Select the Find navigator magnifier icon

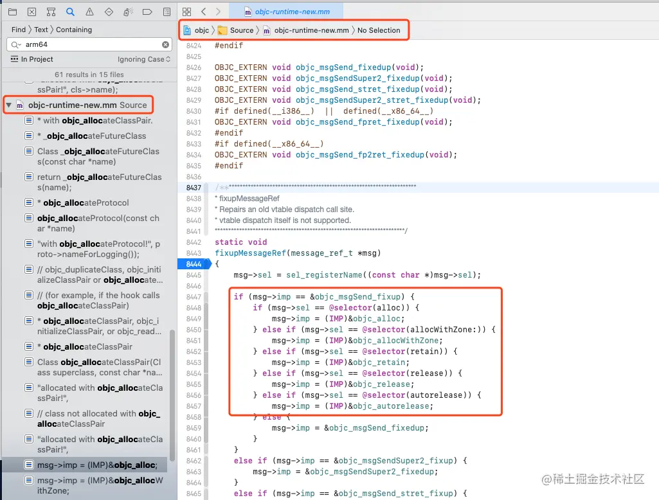70,12
